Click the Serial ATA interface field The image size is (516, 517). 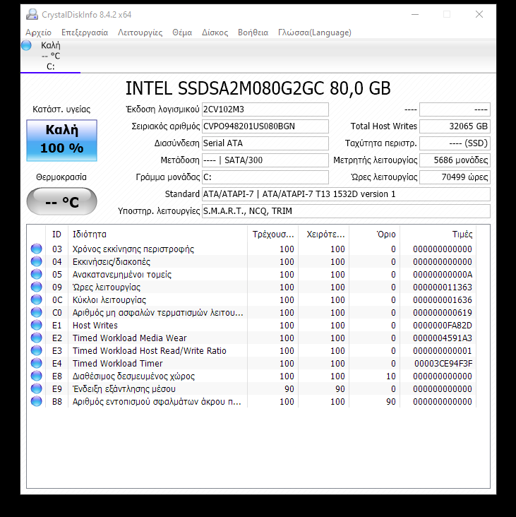[x=265, y=143]
